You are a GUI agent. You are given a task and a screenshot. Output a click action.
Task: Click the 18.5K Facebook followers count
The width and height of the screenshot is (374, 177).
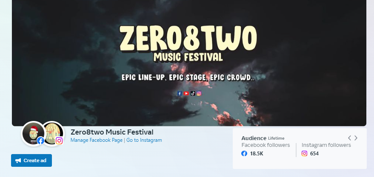(257, 154)
